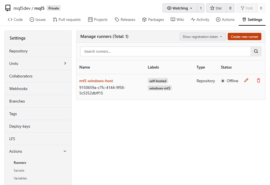Screen dimensions: 270x185
Task: Click the runner UUID text 9150659a-c7fc
Action: [x=102, y=90]
